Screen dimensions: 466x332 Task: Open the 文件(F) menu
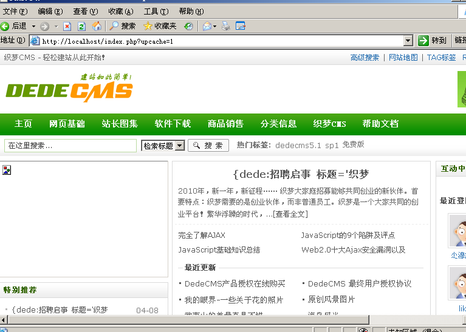coord(15,12)
